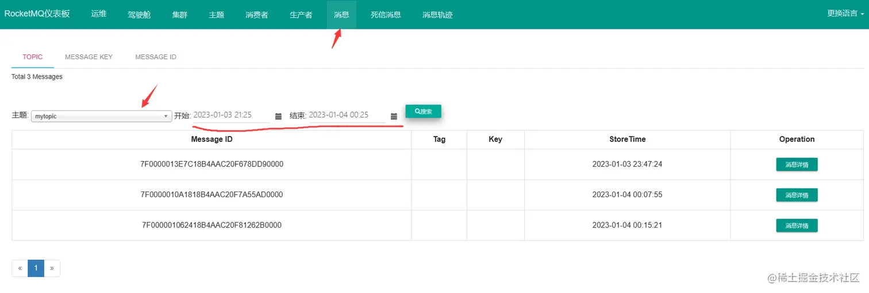Click the 搜索 search button
The width and height of the screenshot is (869, 293).
pos(424,111)
